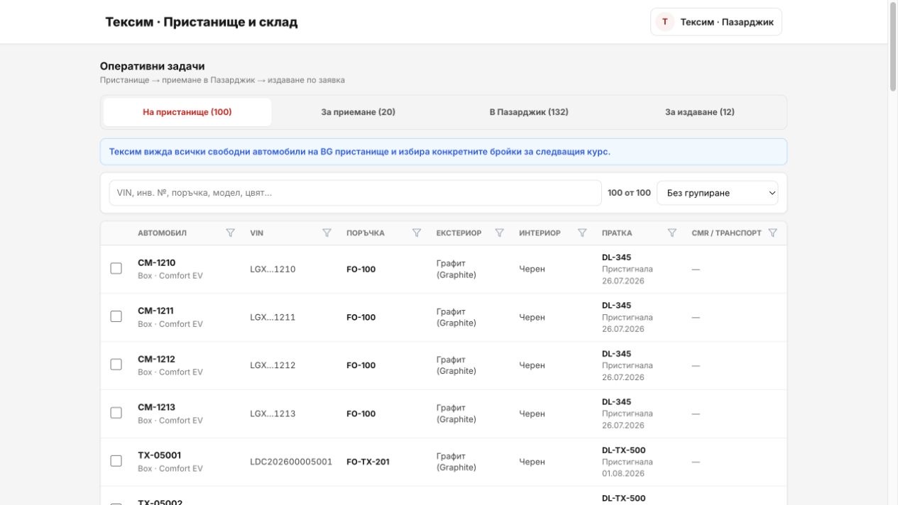Viewport: 898px width, 505px height.
Task: Click Черен interior in CM-1212 row
Action: click(532, 366)
